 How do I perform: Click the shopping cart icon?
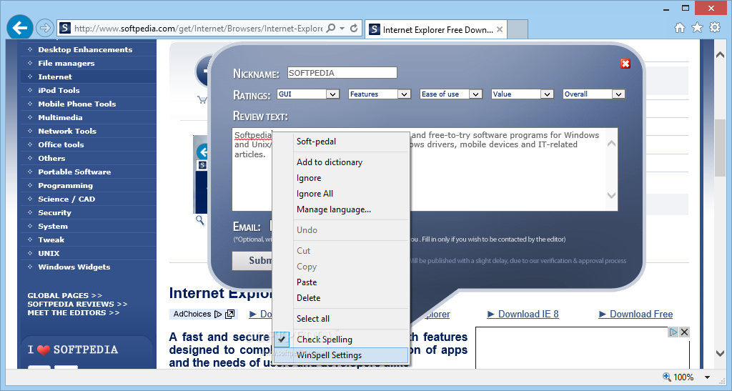coord(202,99)
